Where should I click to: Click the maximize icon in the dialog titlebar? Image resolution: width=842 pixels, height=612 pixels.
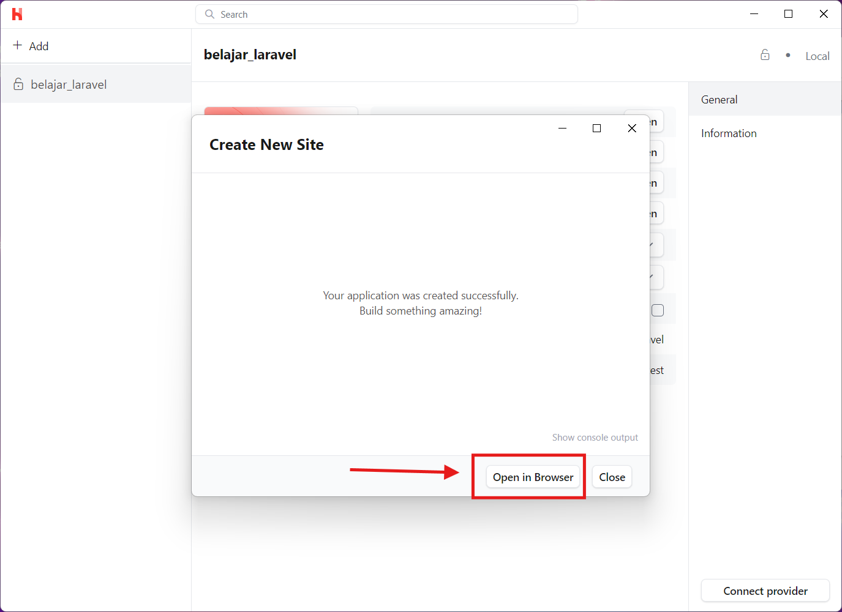[x=596, y=128]
